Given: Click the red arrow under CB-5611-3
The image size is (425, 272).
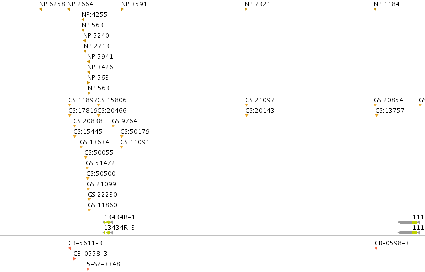Looking at the screenshot, I should 69,248.
